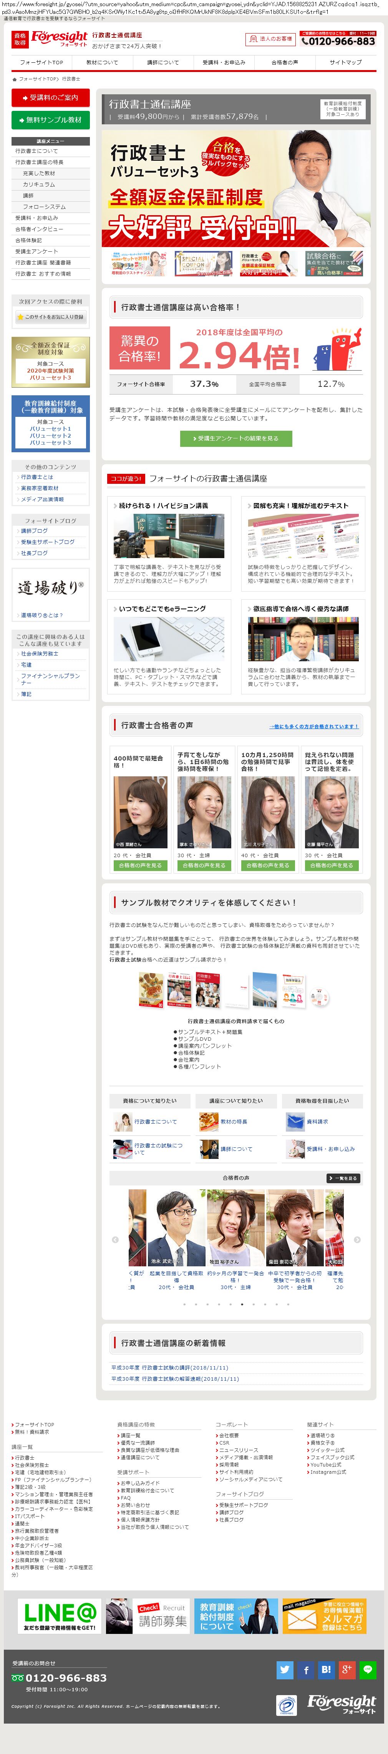The image size is (388, 1754).
Task: Click the Twitter icon in the footer
Action: tap(285, 1670)
